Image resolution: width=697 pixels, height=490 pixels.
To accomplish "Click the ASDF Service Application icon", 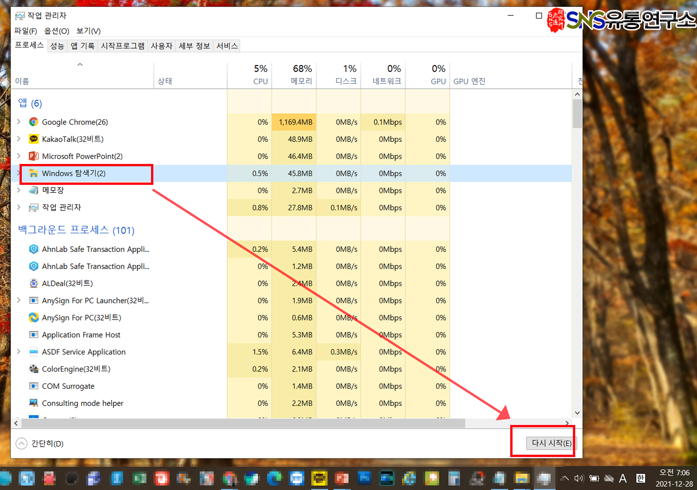I will [33, 352].
